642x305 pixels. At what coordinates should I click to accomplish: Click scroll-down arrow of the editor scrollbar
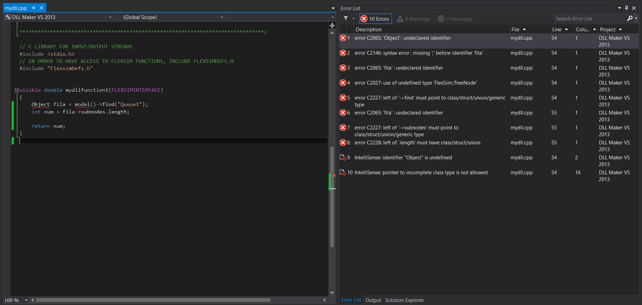click(x=332, y=293)
